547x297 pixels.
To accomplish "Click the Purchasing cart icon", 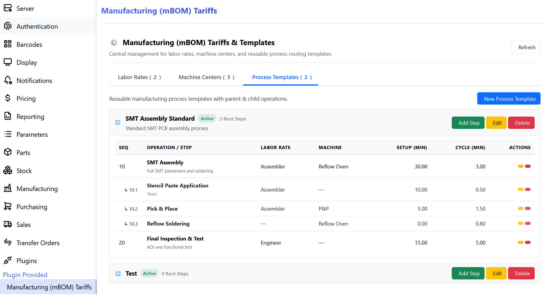I will 8,206.
